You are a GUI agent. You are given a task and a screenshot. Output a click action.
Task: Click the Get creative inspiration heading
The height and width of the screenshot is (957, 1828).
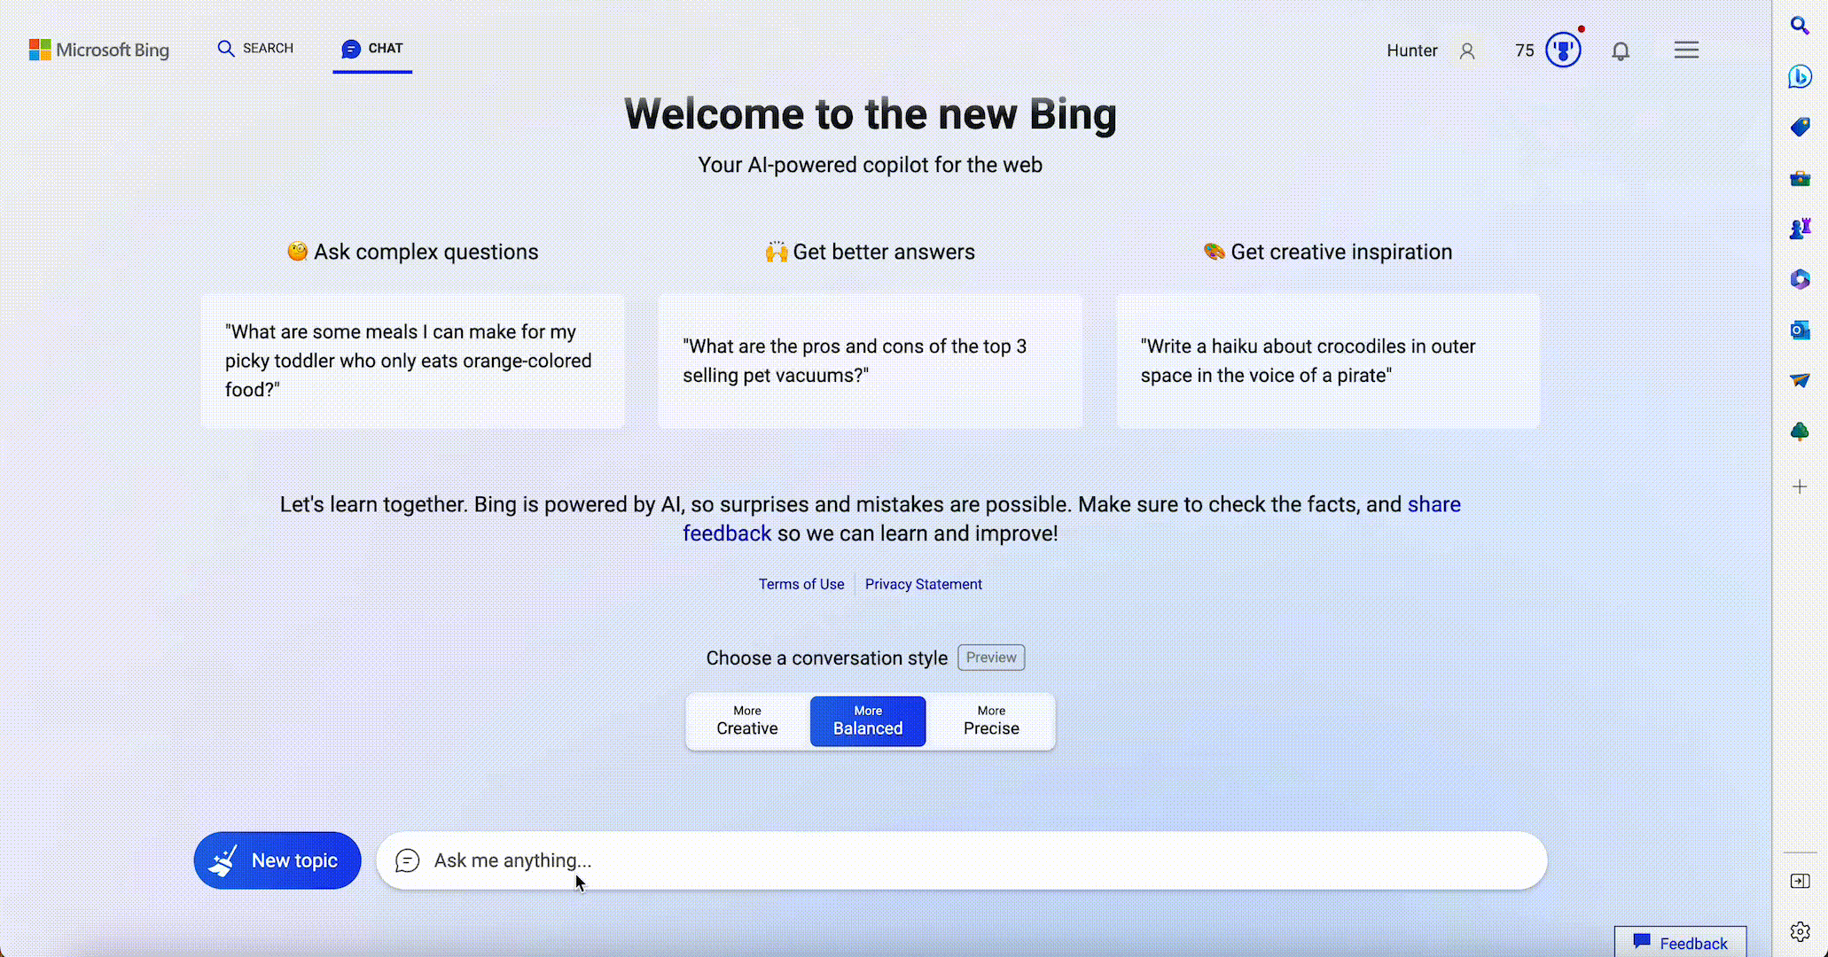1328,252
